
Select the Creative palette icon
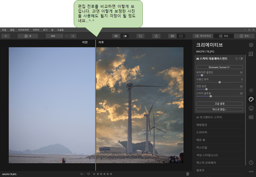(x=251, y=99)
